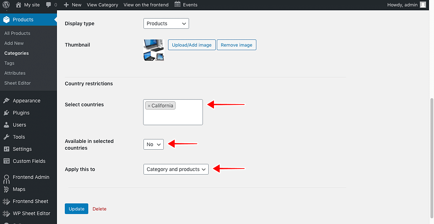Click the California tag text
The height and width of the screenshot is (224, 434).
(x=162, y=106)
